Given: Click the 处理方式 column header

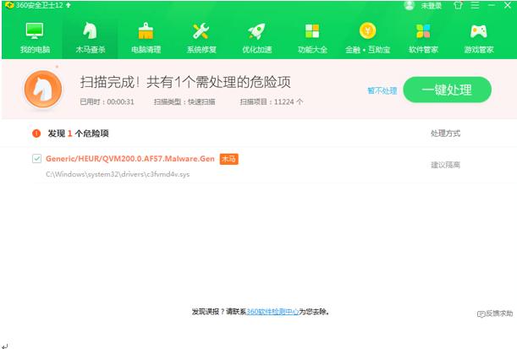Looking at the screenshot, I should pyautogui.click(x=445, y=134).
